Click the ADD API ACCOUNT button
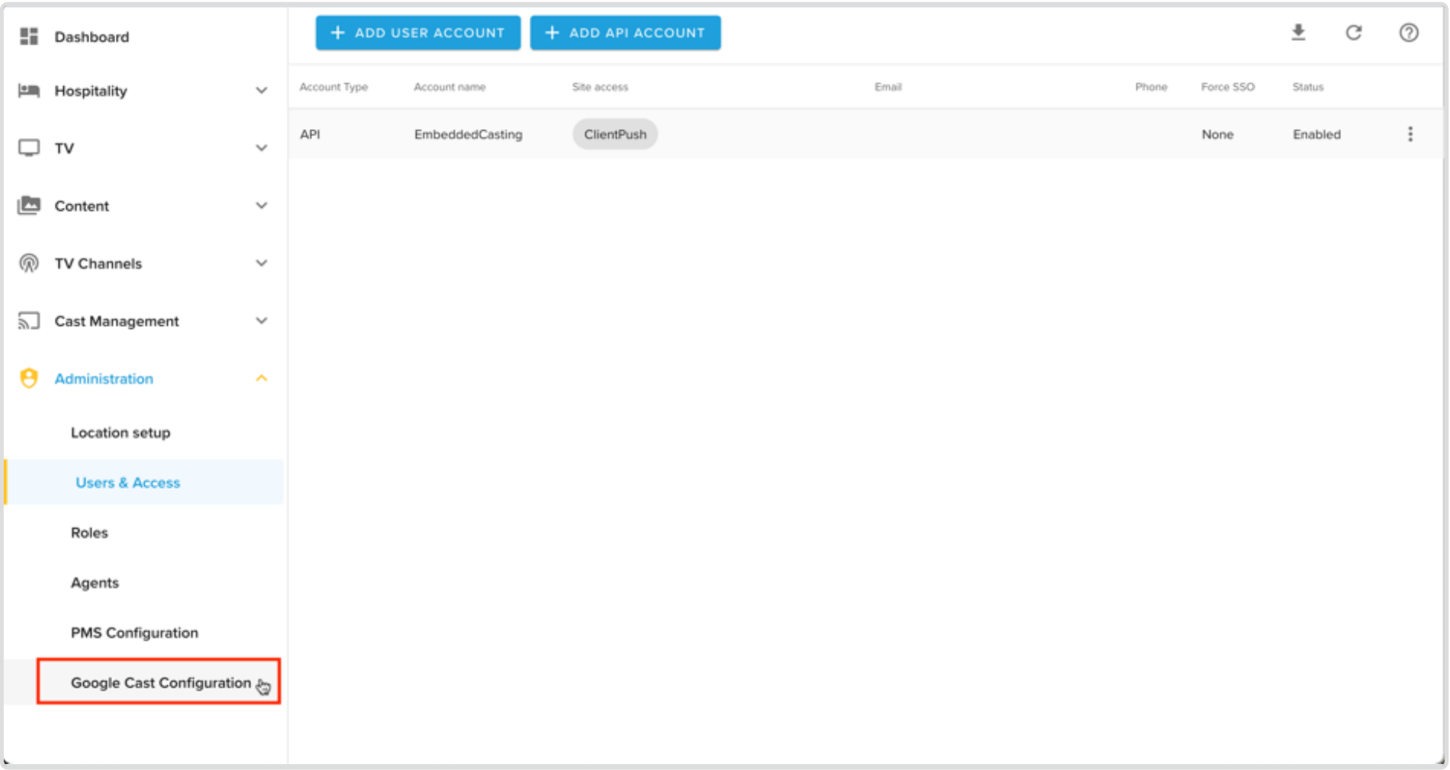 coord(625,33)
